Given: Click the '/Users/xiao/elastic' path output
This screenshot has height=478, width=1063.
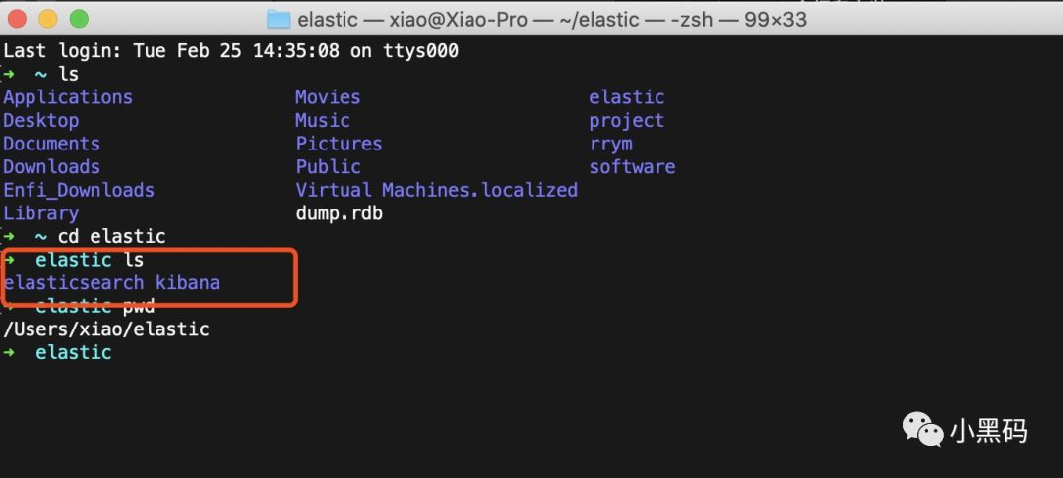Looking at the screenshot, I should [x=106, y=329].
